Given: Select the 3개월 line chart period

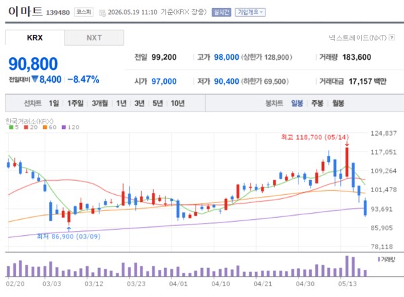Looking at the screenshot, I should 99,103.
